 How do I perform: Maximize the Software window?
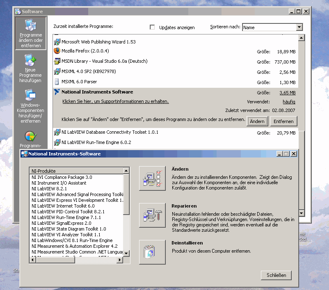point(299,11)
